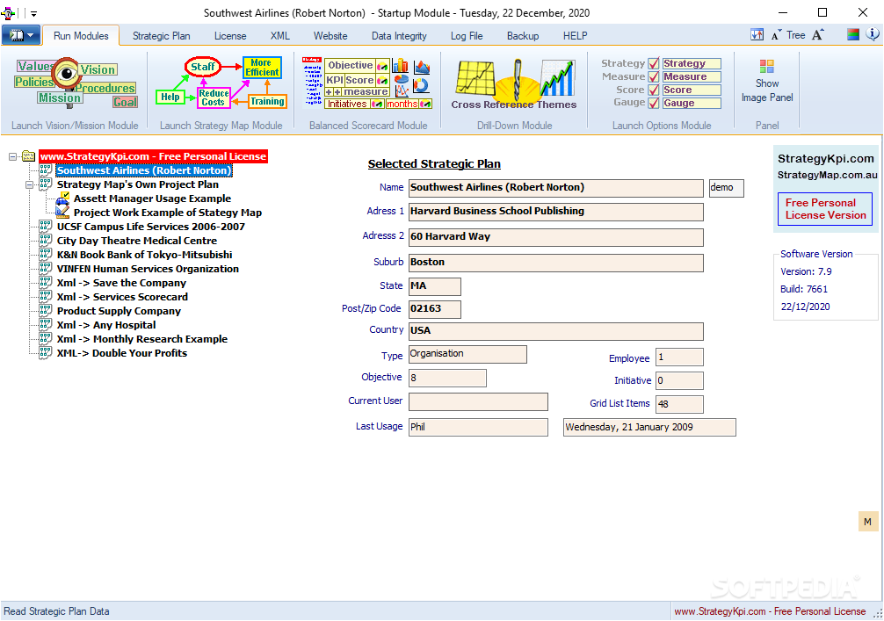Click the blue info bubble icon
Image resolution: width=884 pixels, height=621 pixels.
(x=873, y=35)
